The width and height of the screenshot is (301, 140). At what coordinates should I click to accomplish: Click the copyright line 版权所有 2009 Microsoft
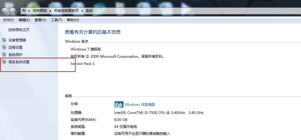[x=118, y=57]
